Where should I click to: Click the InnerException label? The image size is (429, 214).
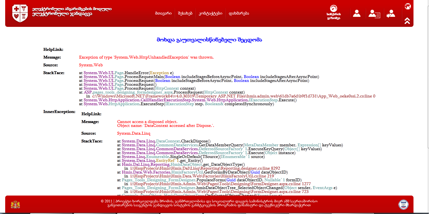pos(59,111)
